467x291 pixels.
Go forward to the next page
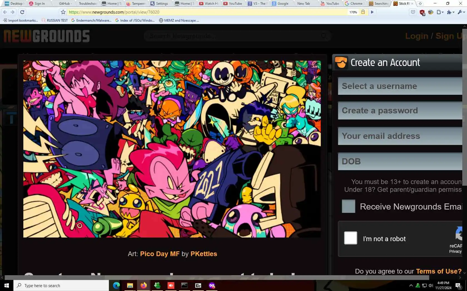(x=13, y=12)
